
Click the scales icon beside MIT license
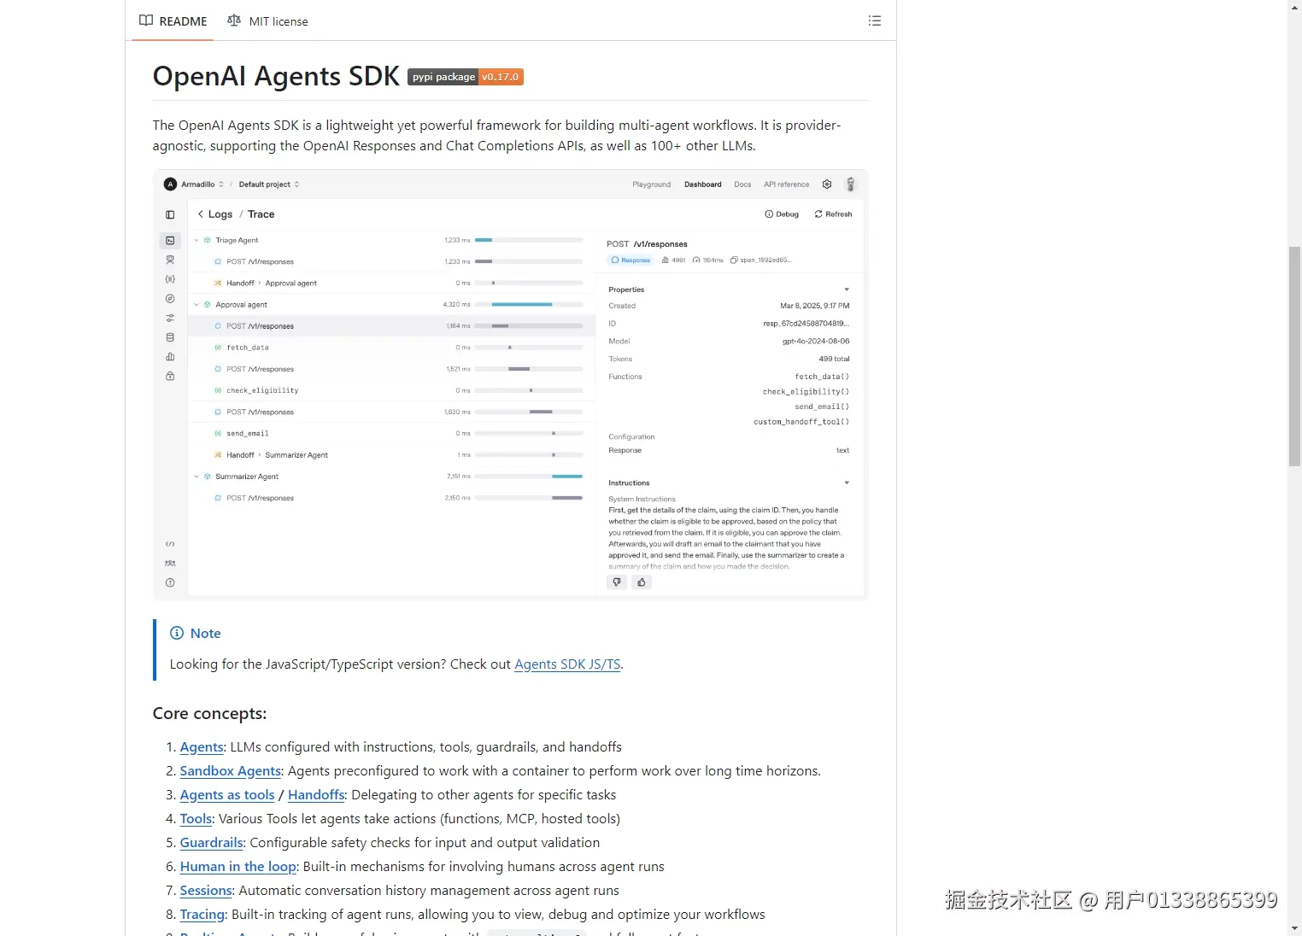[x=234, y=20]
